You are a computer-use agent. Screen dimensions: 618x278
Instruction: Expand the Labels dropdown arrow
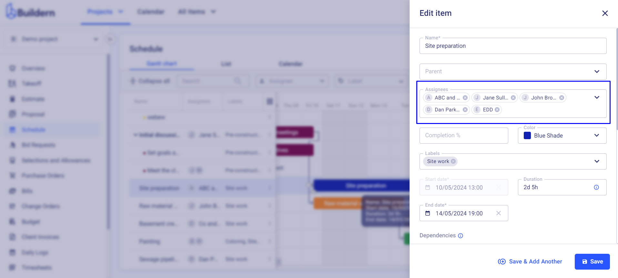point(597,161)
